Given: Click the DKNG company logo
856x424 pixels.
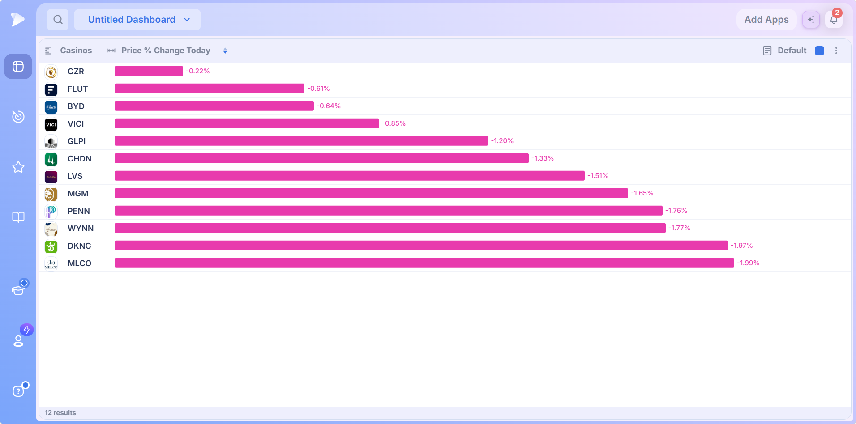Looking at the screenshot, I should pos(51,246).
